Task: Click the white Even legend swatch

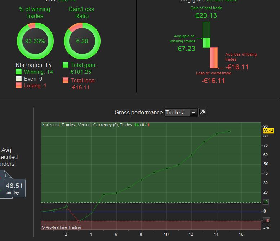Action: click(x=19, y=79)
